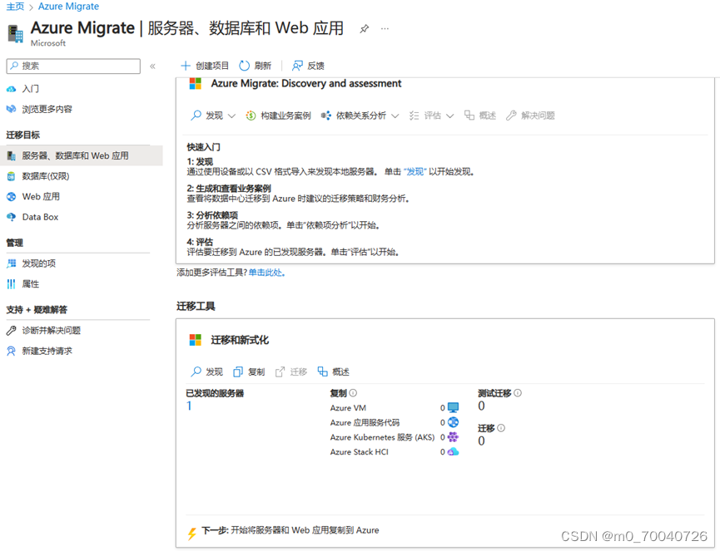720x551 pixels.
Task: Focus the 搜索 search box in sidebar
Action: click(73, 66)
